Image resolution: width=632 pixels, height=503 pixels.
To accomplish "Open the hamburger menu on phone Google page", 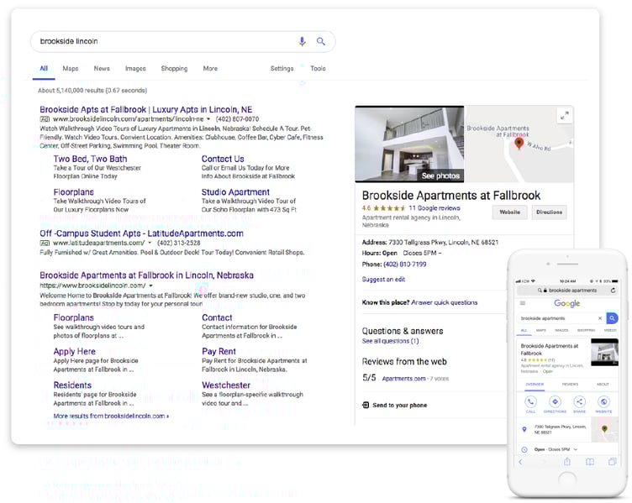I will coord(523,303).
